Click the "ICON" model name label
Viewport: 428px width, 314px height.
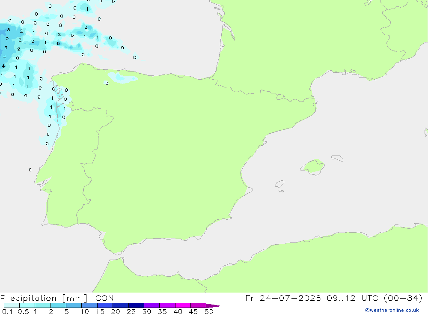pyautogui.click(x=103, y=298)
